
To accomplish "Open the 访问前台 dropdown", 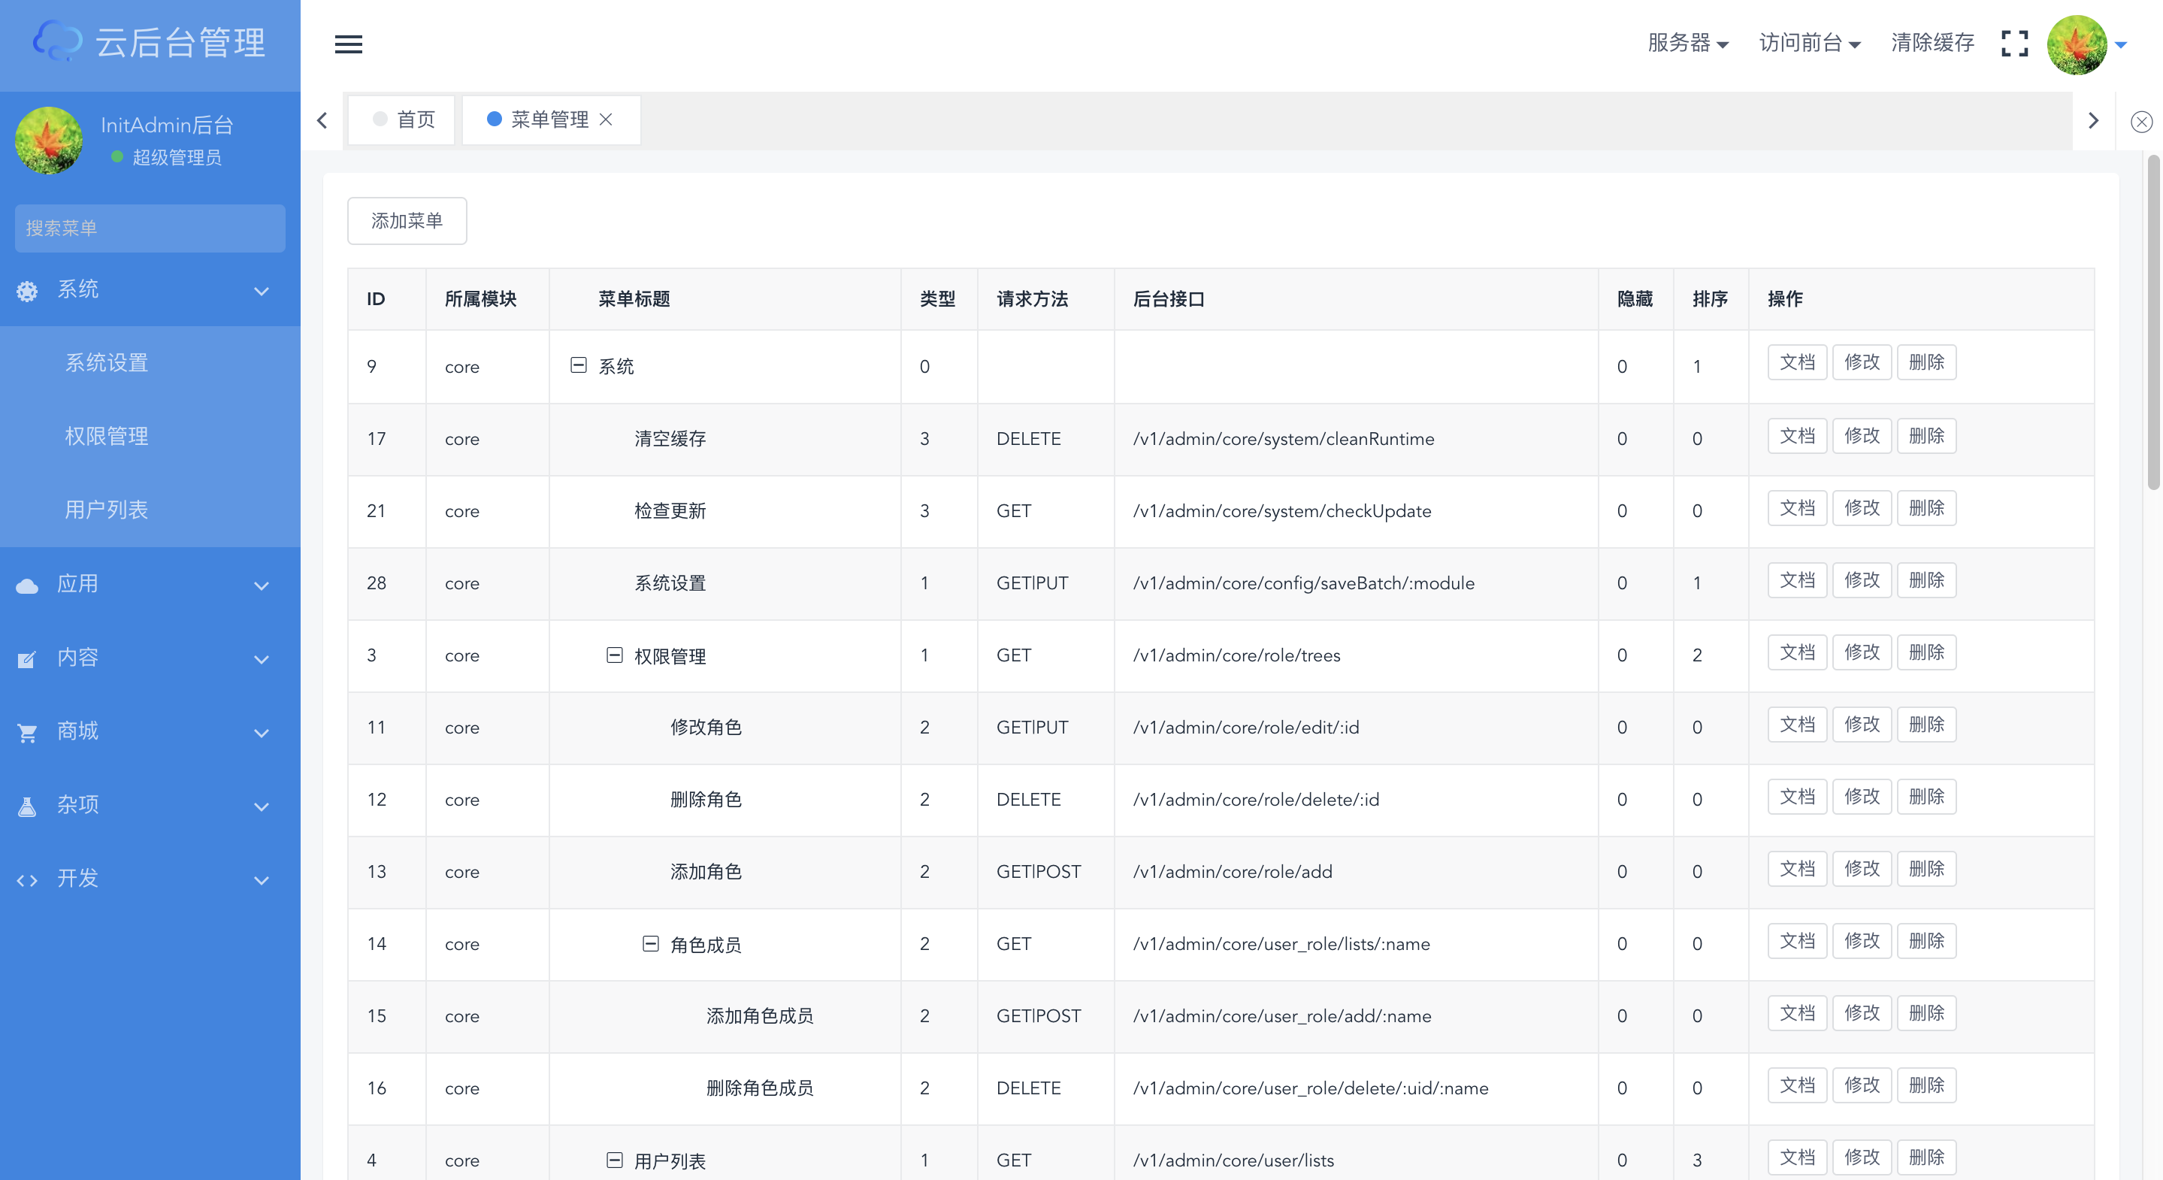I will point(1809,43).
